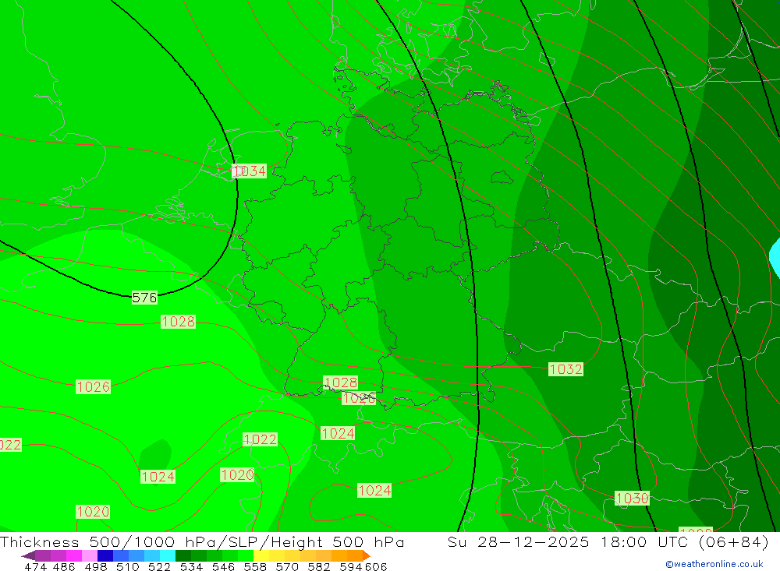Pick the cyan legend swatch

168,555
